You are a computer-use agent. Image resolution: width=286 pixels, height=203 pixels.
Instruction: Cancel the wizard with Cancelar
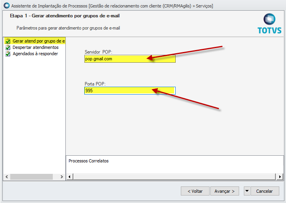265,191
